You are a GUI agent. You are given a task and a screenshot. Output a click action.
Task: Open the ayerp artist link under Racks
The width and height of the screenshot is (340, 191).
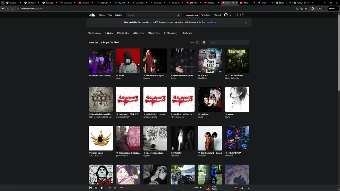pos(118,78)
